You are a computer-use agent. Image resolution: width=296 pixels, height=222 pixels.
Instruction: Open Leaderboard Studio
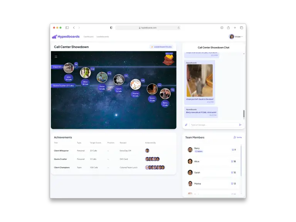point(161,47)
